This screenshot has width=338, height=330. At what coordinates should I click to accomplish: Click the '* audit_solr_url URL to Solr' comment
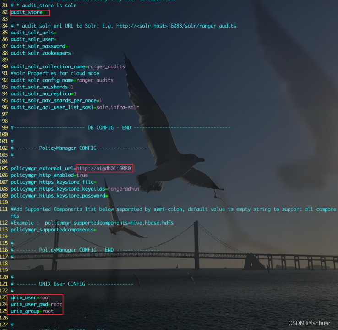tap(124, 26)
